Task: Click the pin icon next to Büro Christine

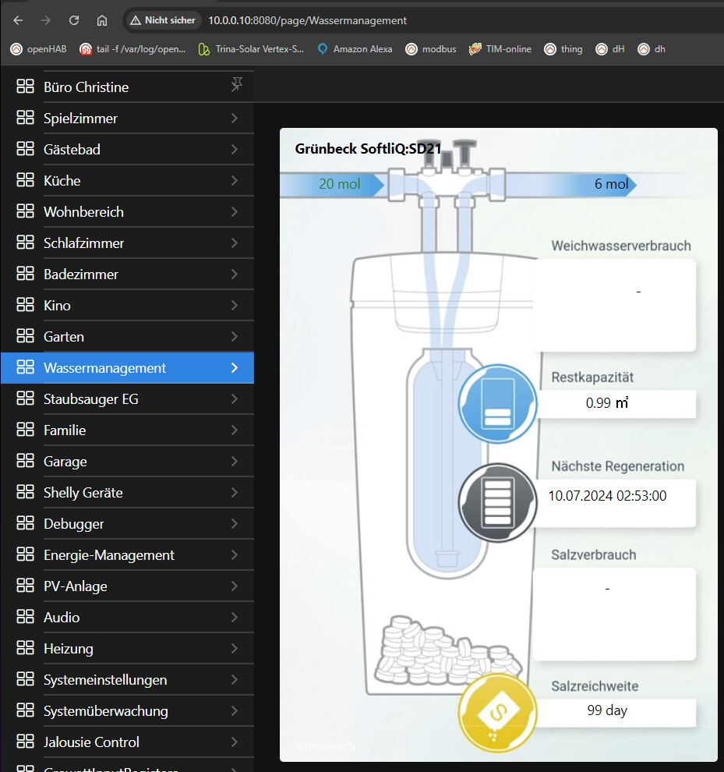Action: click(237, 86)
